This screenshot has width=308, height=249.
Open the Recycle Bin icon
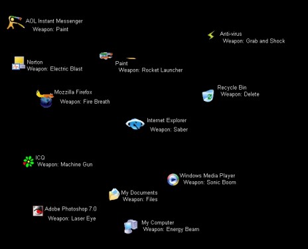click(208, 96)
